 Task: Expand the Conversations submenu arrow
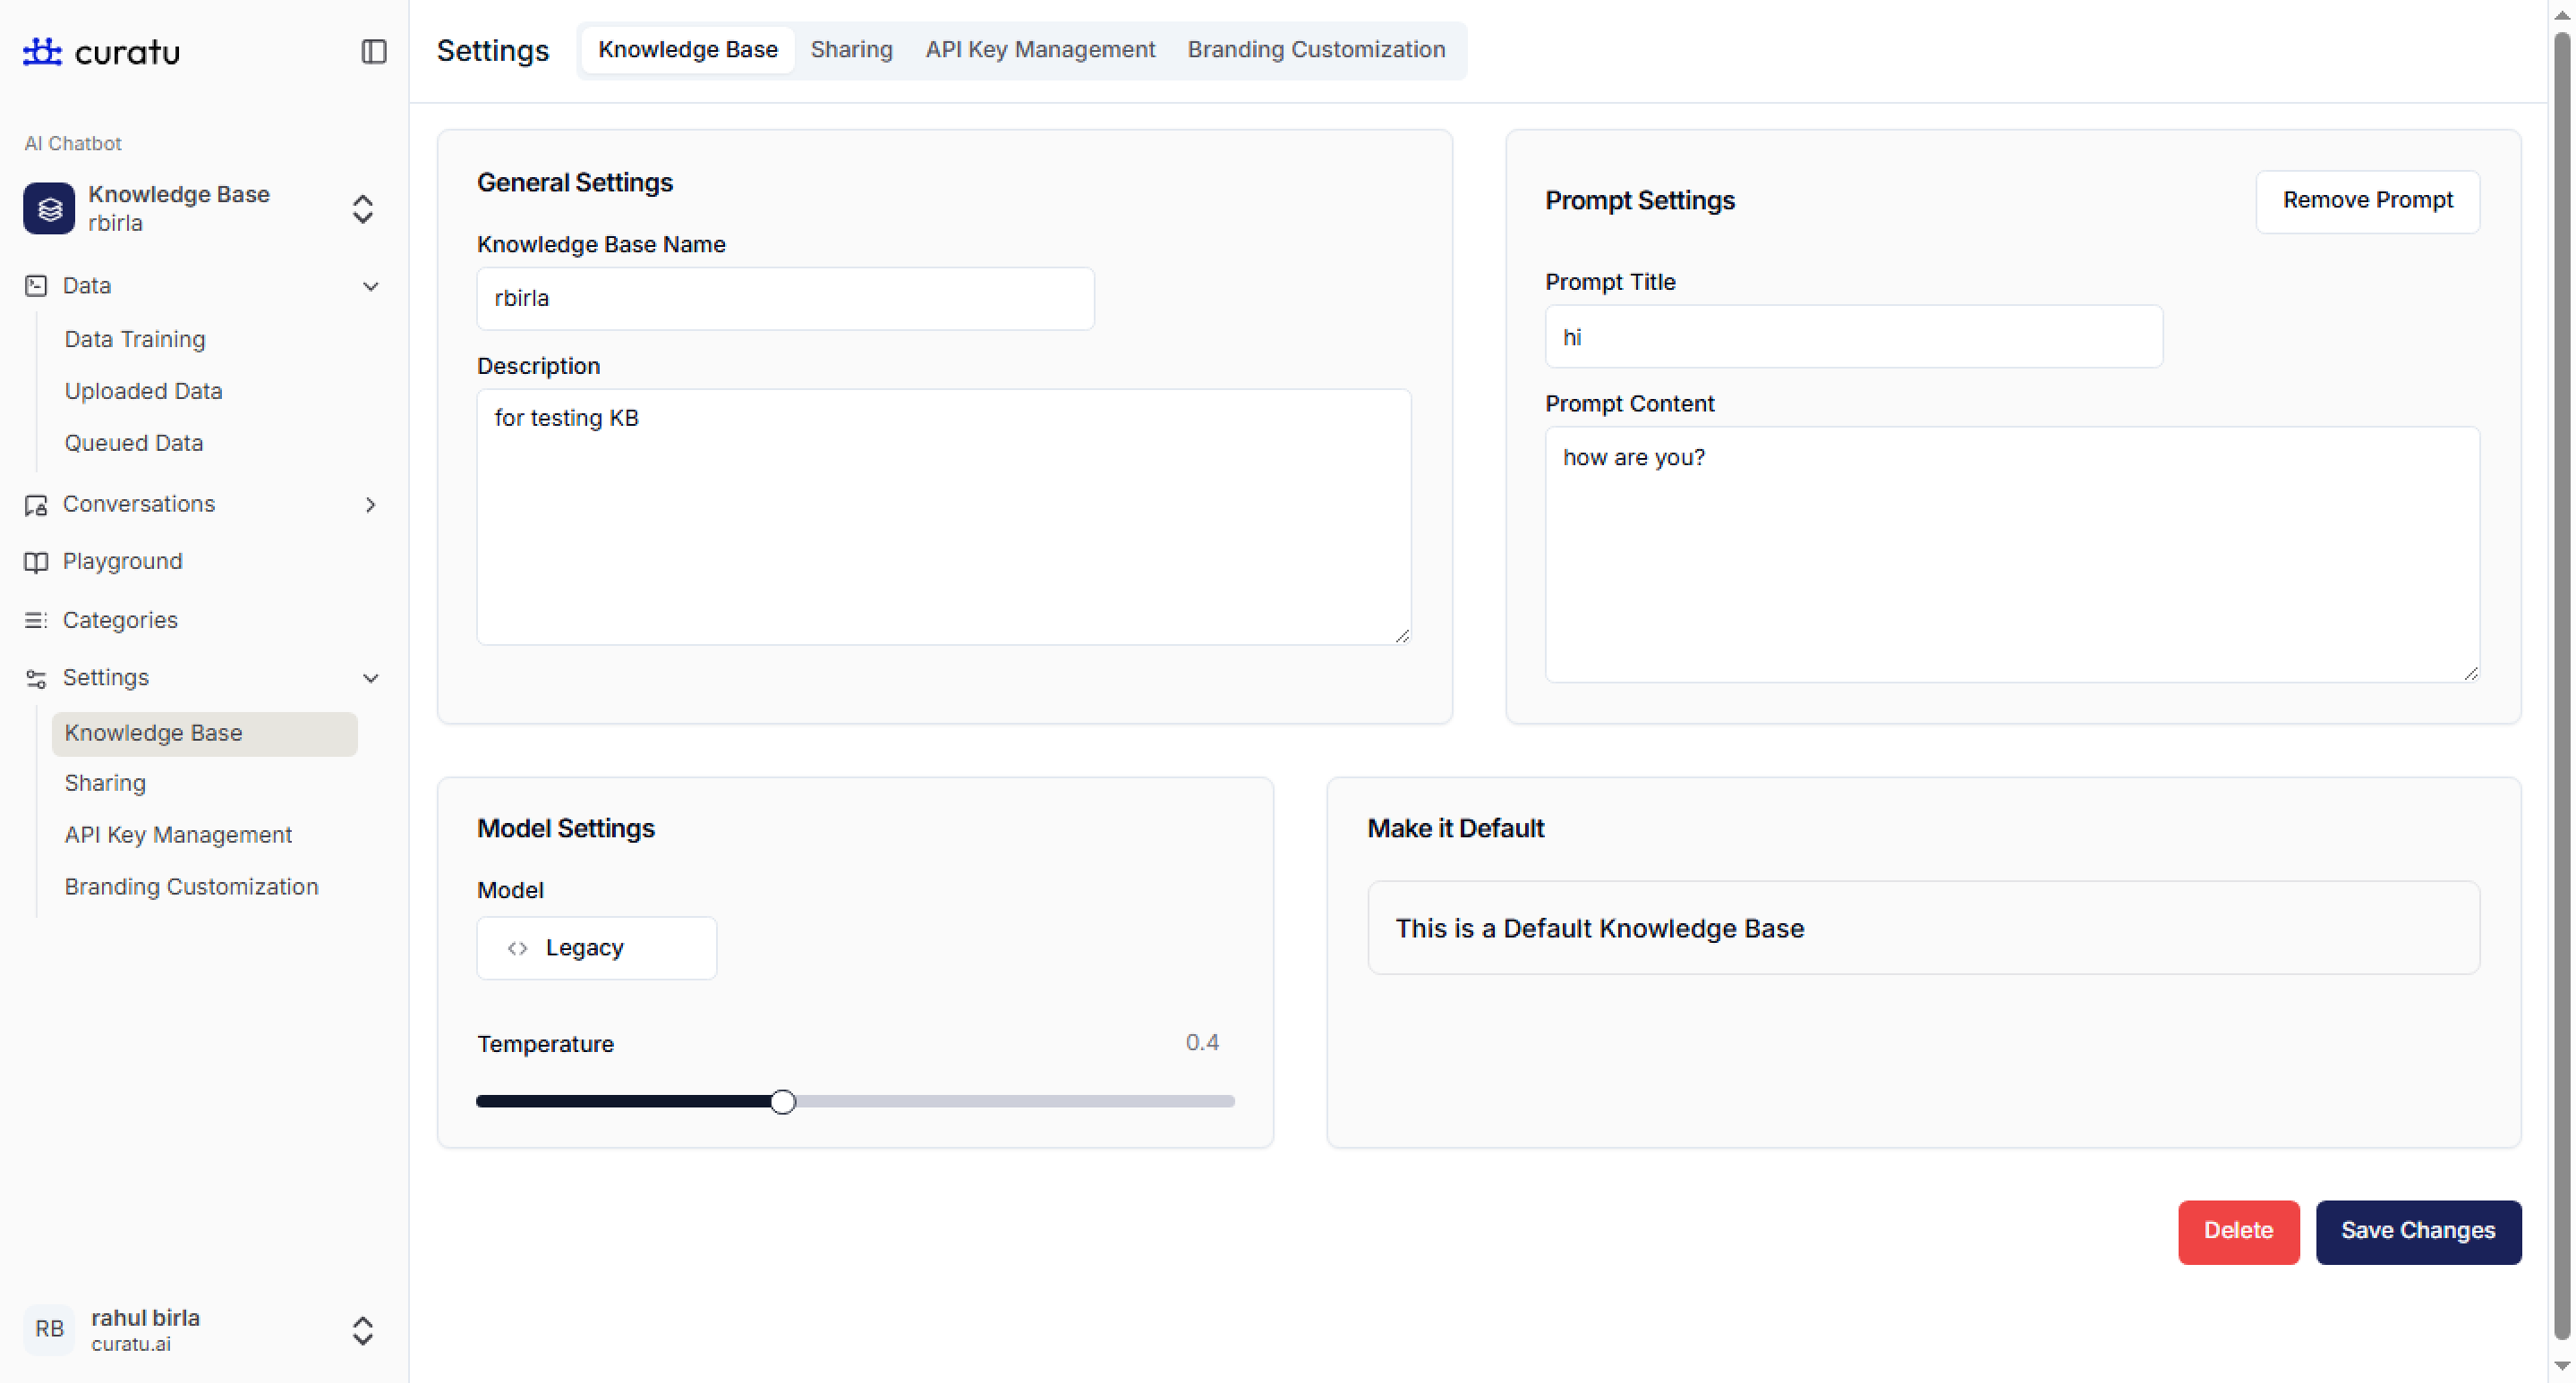tap(370, 505)
